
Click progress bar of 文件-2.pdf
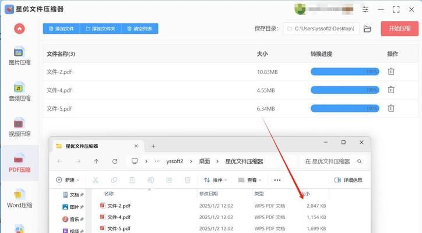click(344, 72)
